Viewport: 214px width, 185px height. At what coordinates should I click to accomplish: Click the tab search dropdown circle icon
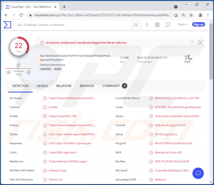click(x=176, y=7)
